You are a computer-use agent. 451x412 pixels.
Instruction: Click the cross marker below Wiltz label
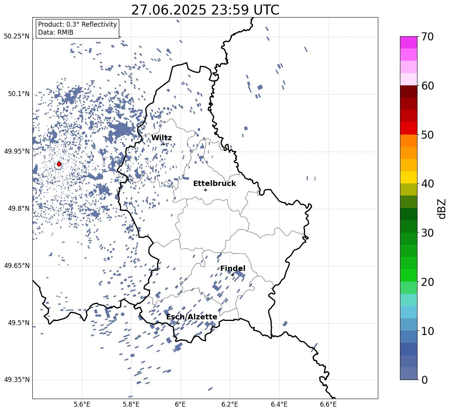[163, 144]
